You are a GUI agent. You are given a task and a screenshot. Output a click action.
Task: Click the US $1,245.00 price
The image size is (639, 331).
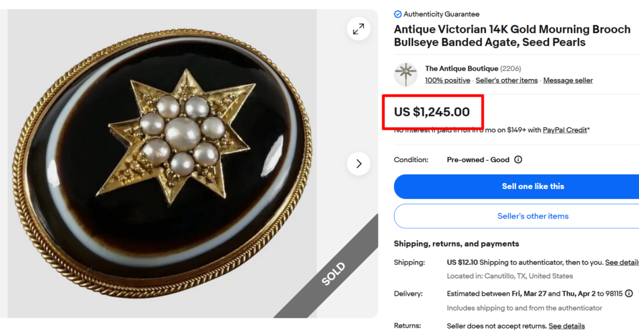point(432,112)
